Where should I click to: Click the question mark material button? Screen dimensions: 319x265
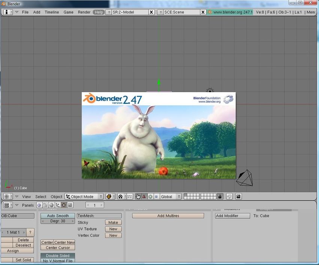coord(30,232)
